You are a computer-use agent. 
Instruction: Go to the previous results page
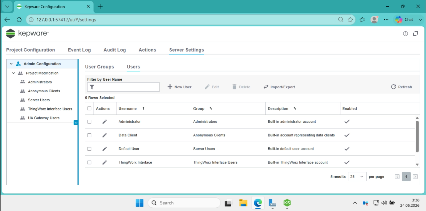point(397,177)
